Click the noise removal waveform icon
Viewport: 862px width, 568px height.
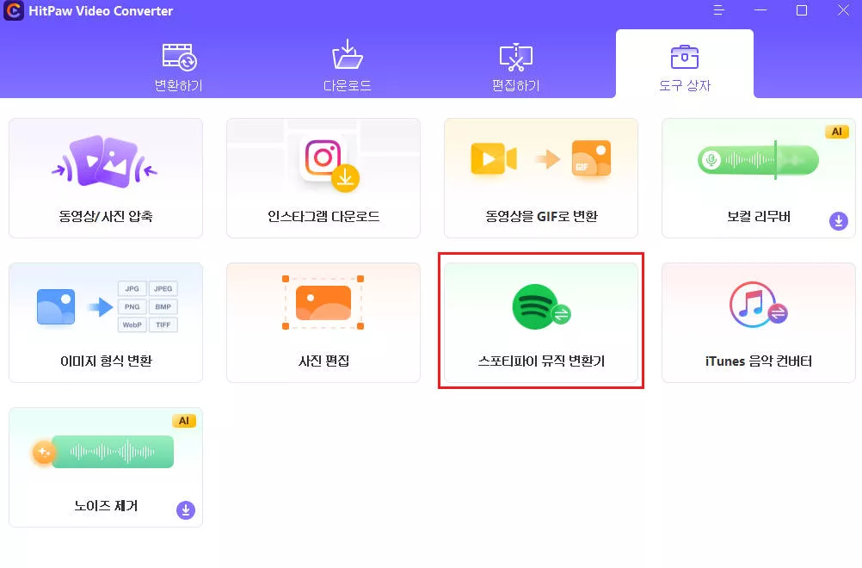pyautogui.click(x=102, y=452)
